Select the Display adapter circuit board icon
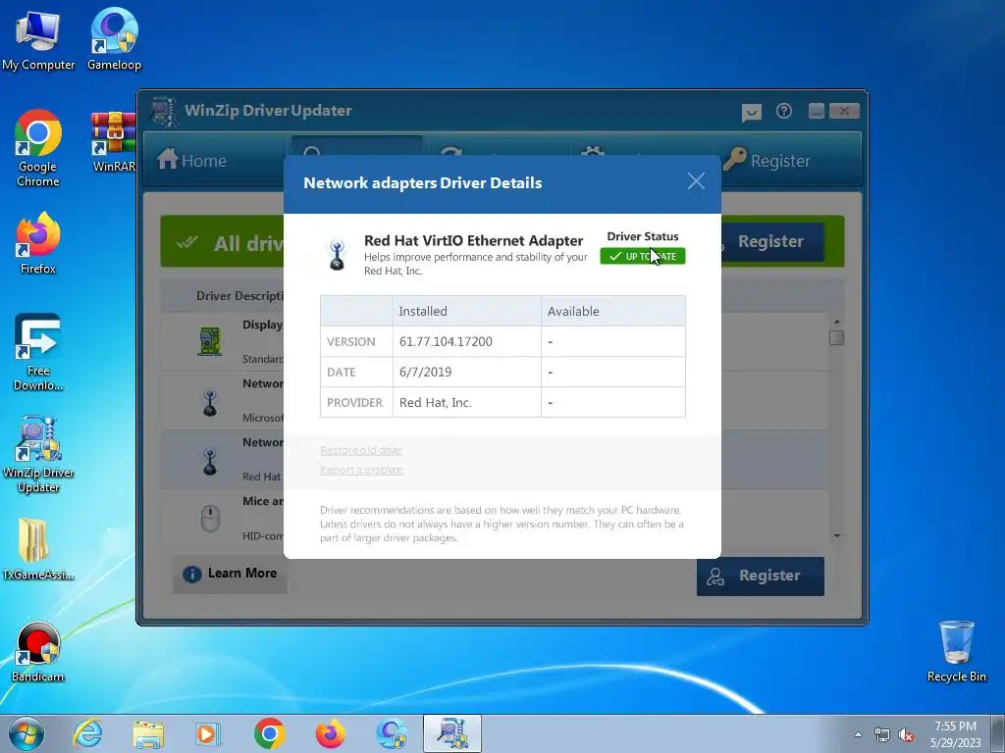The height and width of the screenshot is (753, 1005). (x=210, y=341)
